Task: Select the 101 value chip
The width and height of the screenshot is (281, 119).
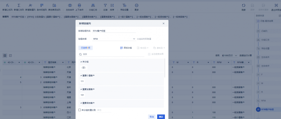Action: tap(82, 95)
